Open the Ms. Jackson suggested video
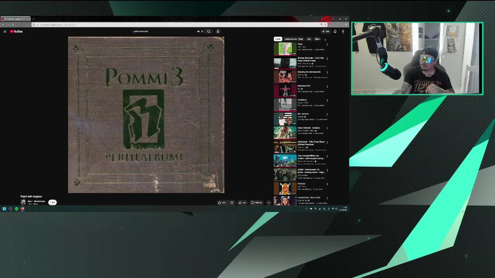The width and height of the screenshot is (495, 278). (x=285, y=119)
